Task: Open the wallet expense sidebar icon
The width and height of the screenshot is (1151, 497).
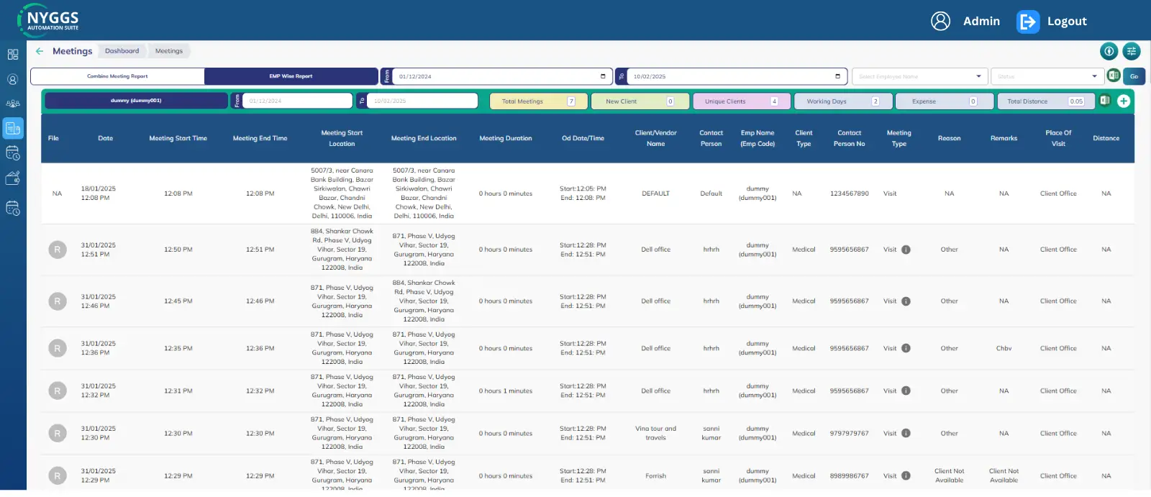Action: 13,178
